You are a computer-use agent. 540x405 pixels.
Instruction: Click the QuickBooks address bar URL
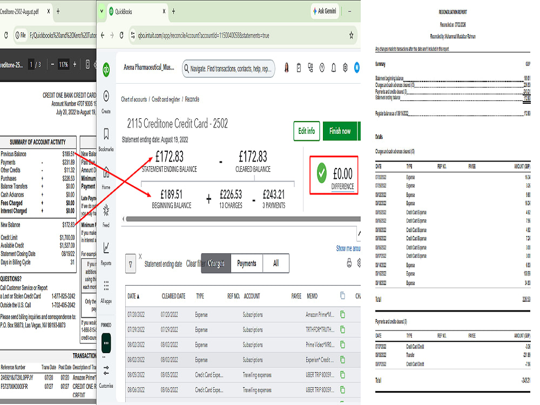203,35
